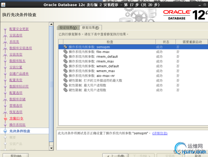
Task: Click the gear icon beside file-max row
Action: coord(65,52)
